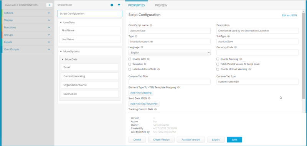307x146 pixels.
Task: Collapse the Available Components panel
Action: coord(50,5)
